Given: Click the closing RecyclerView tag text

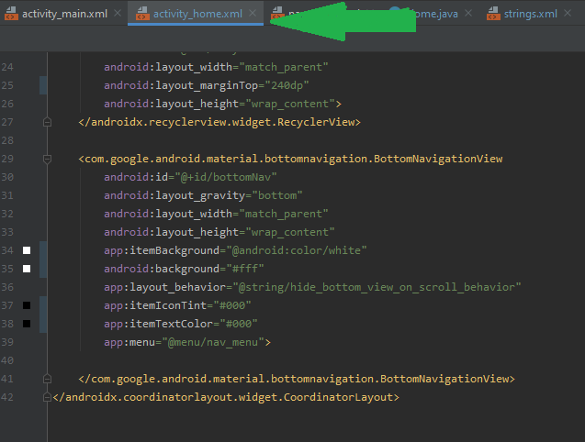Looking at the screenshot, I should pyautogui.click(x=219, y=122).
